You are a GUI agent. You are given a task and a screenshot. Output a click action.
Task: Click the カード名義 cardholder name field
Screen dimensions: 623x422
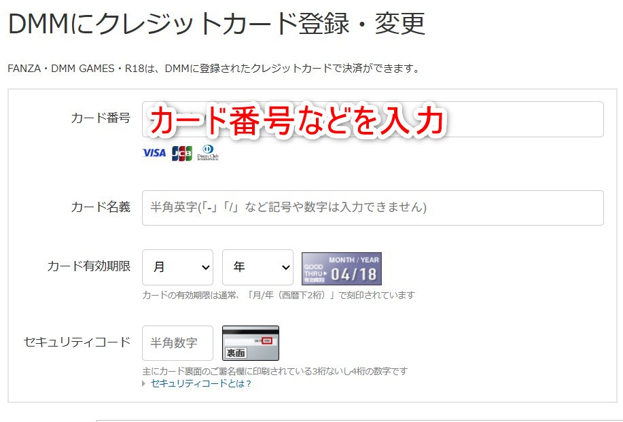point(374,207)
